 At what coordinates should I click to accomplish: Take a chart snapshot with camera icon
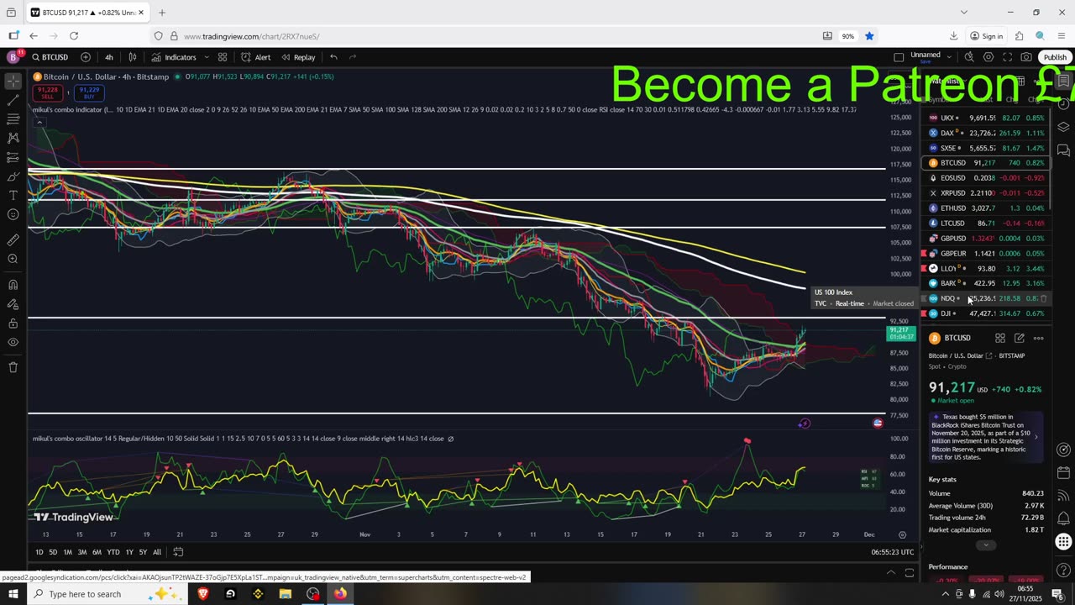pos(1026,57)
